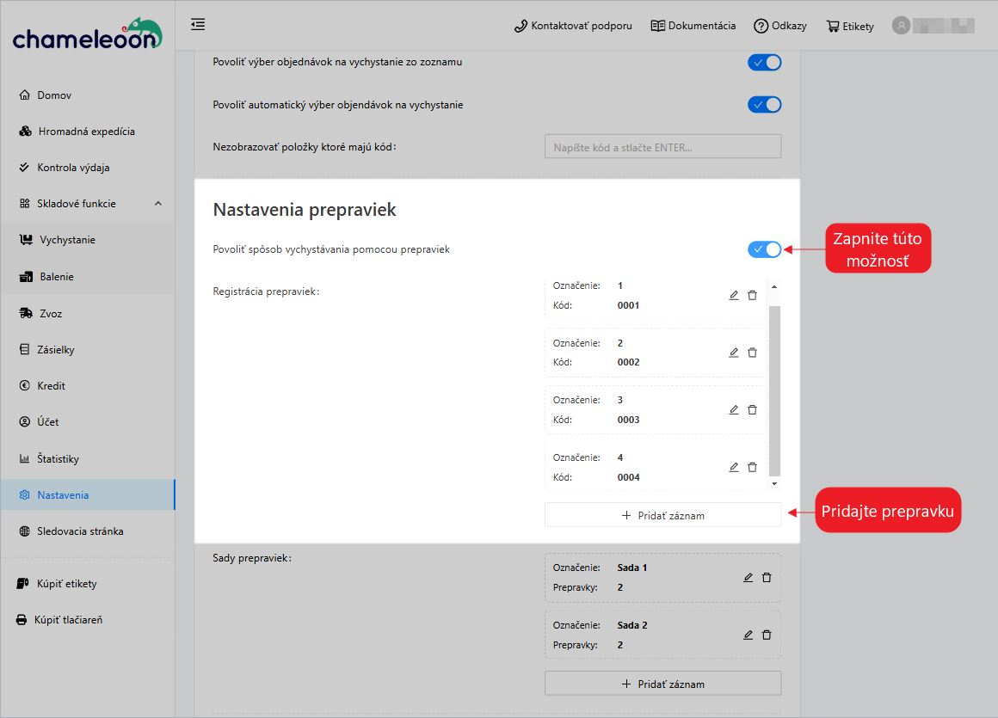Delete prepravka with code 0002
This screenshot has width=998, height=718.
(x=752, y=353)
